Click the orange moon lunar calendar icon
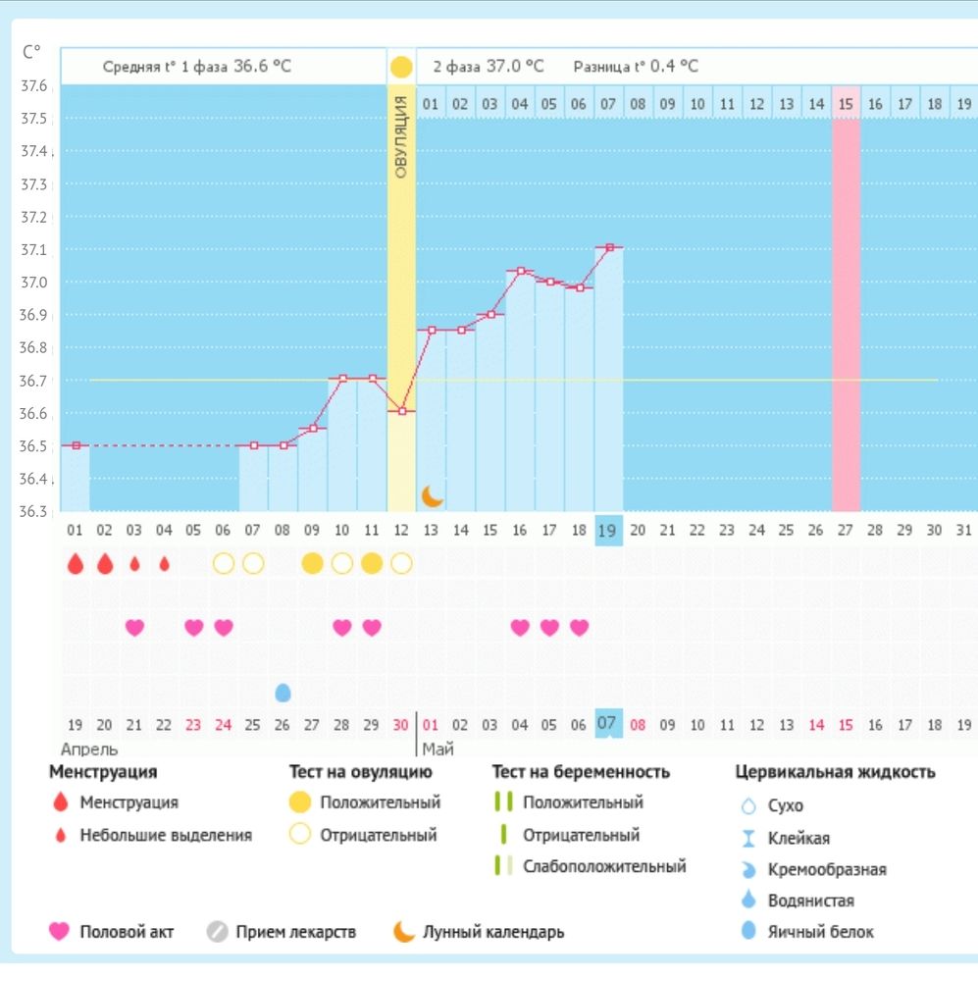This screenshot has height=981, width=978. coord(432,496)
